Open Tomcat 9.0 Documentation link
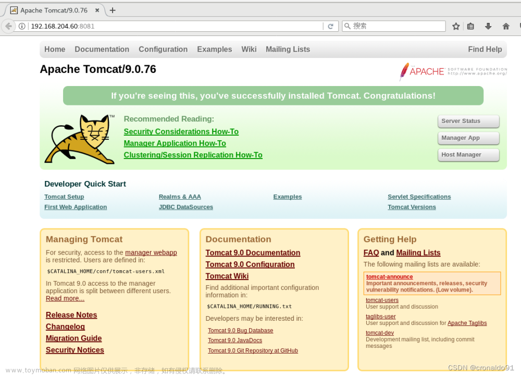Image resolution: width=521 pixels, height=375 pixels. (253, 253)
